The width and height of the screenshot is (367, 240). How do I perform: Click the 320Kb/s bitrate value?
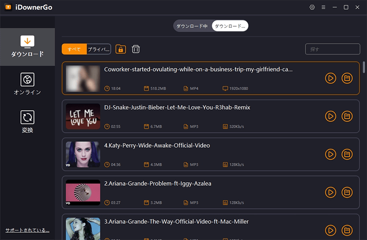(x=237, y=127)
